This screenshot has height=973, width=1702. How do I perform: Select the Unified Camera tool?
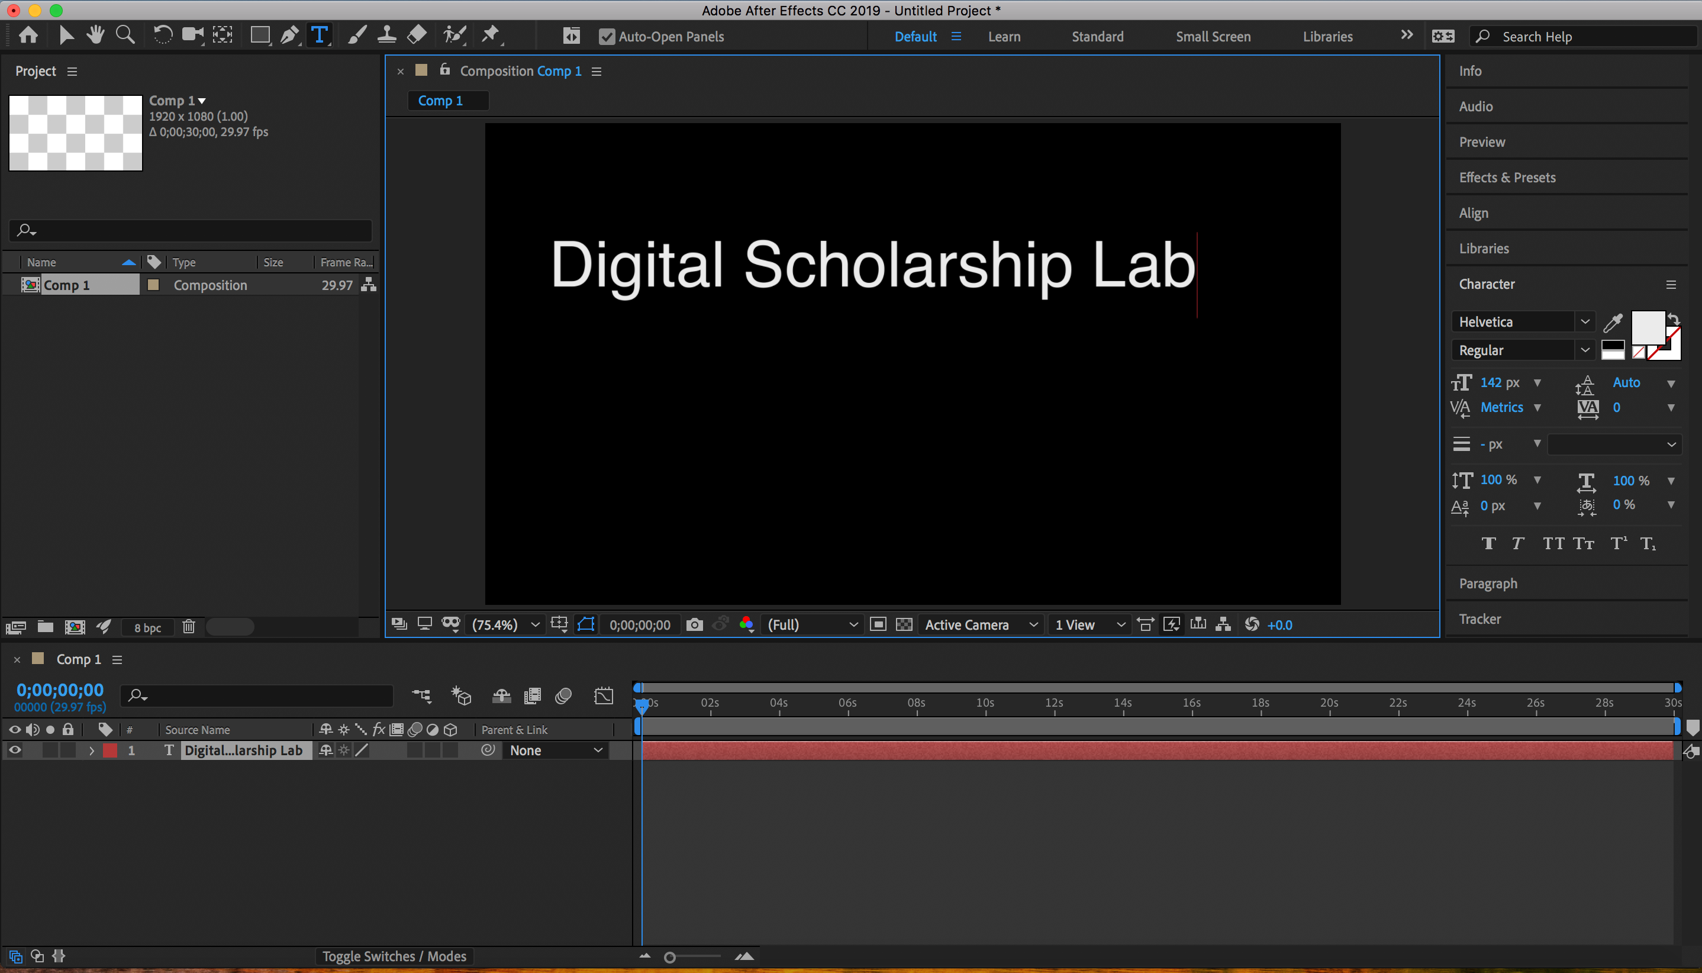(193, 36)
